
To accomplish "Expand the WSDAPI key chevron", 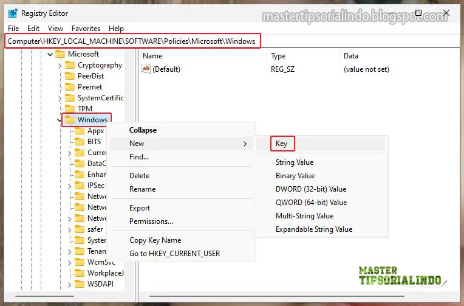I will coord(70,285).
